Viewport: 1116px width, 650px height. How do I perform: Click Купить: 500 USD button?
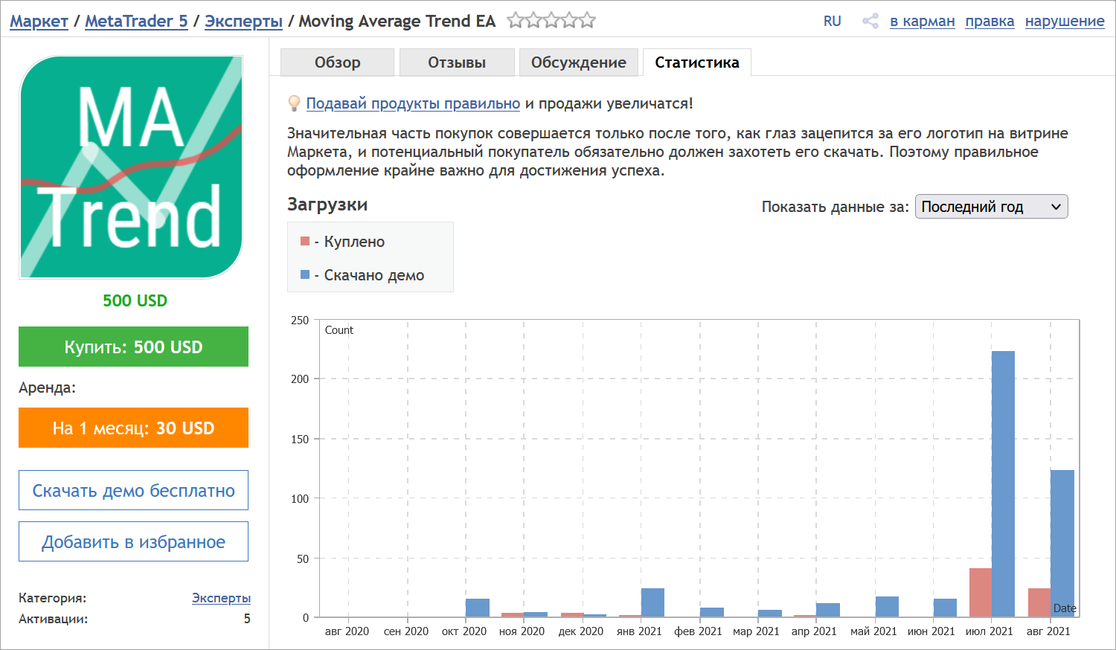(133, 347)
